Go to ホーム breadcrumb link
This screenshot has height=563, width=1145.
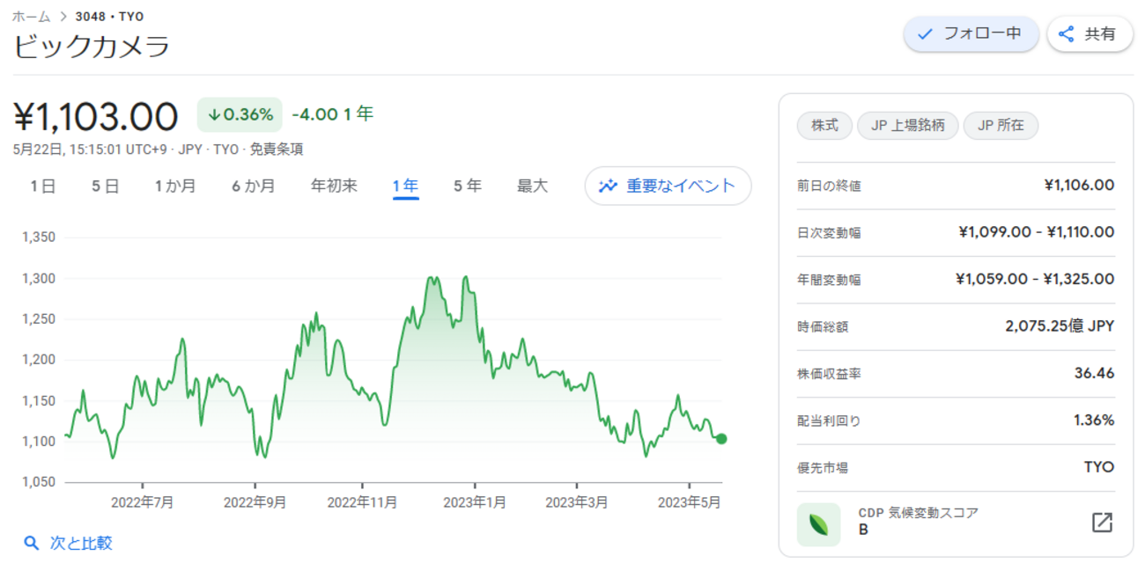(32, 16)
